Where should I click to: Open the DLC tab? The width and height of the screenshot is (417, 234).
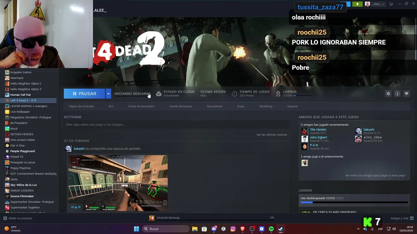(111, 106)
